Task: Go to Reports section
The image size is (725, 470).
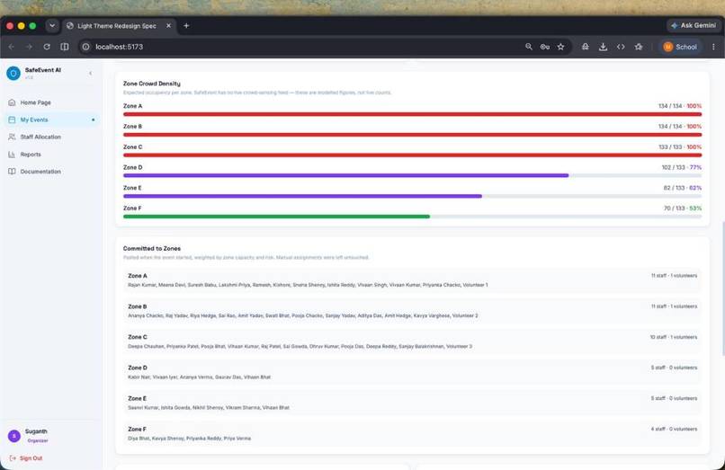Action: (52, 155)
